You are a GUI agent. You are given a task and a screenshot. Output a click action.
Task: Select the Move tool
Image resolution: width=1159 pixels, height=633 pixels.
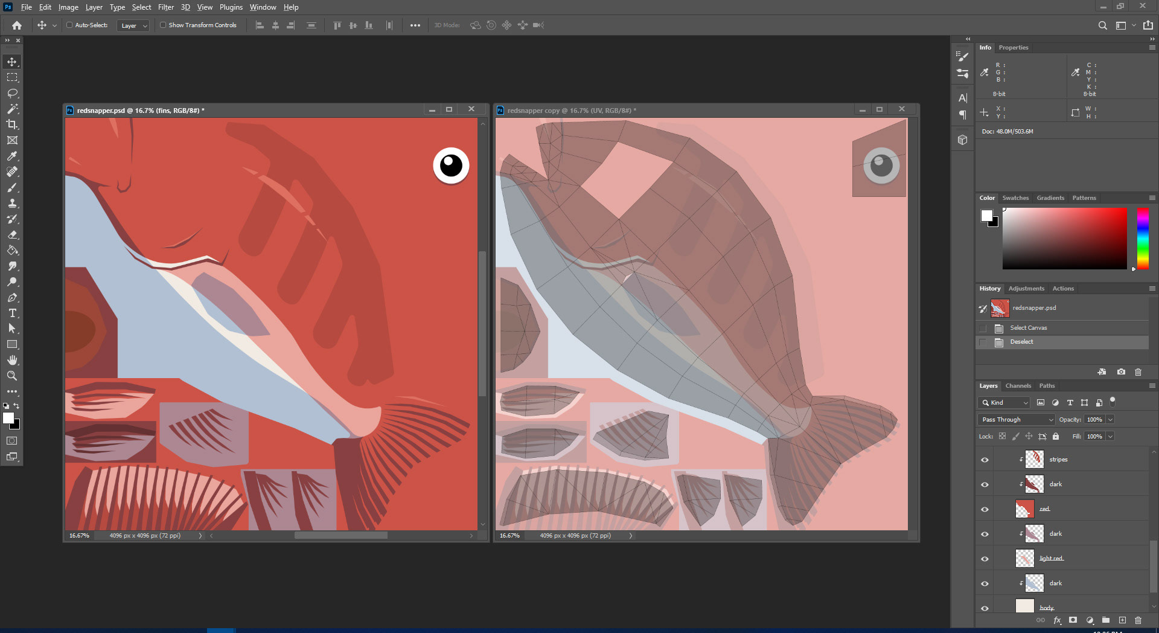click(x=12, y=62)
